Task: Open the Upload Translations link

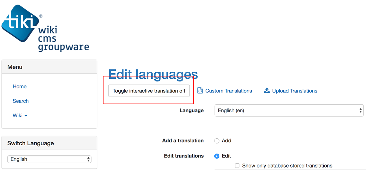Action: click(295, 91)
